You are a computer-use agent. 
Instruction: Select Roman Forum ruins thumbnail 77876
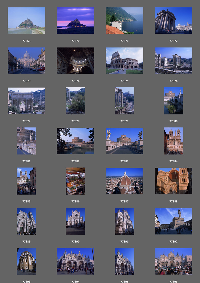(x=174, y=61)
